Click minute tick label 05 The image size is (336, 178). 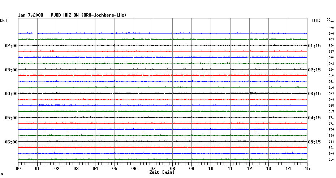click(x=115, y=169)
